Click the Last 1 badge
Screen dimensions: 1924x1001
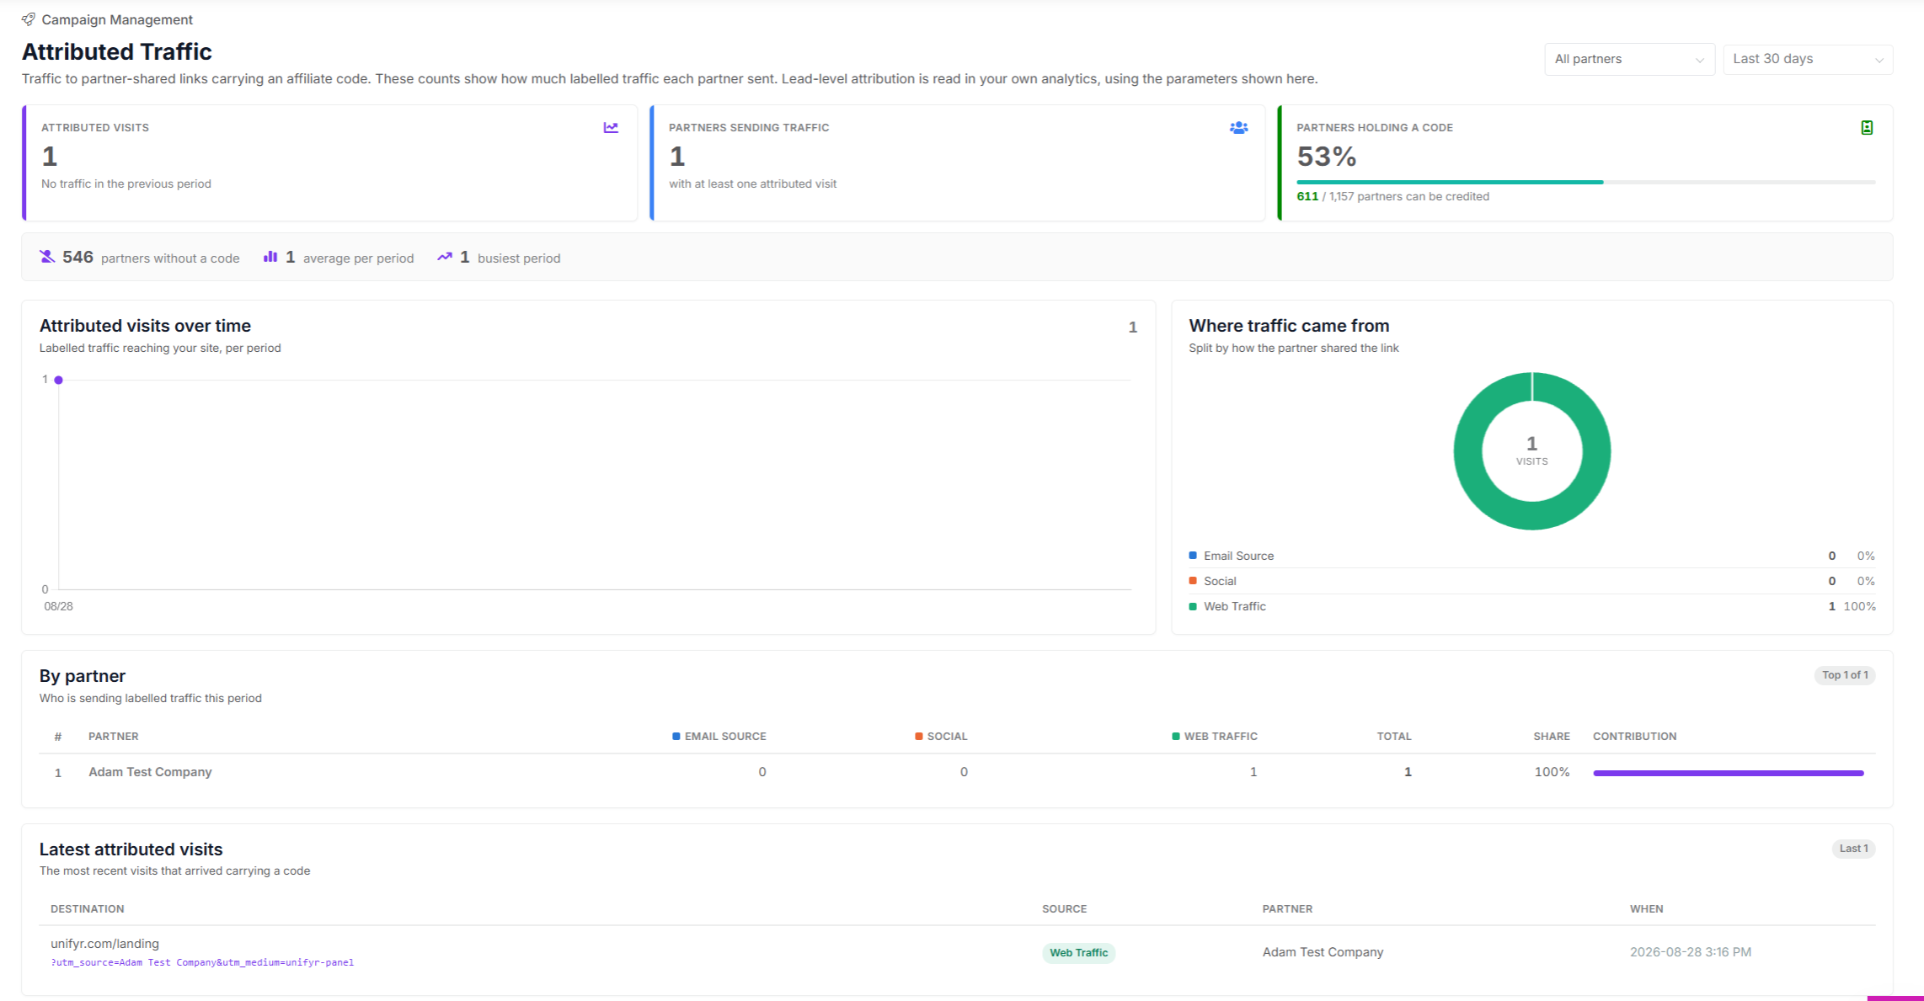click(x=1854, y=849)
